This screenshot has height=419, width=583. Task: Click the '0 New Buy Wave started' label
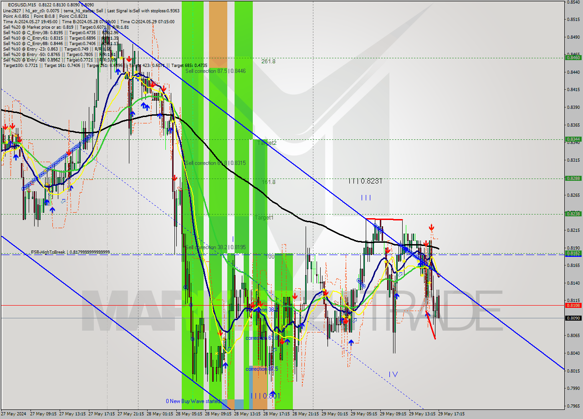point(192,401)
